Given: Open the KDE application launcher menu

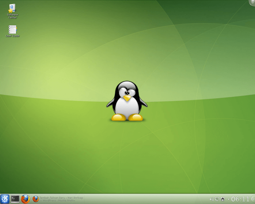Looking at the screenshot, I should point(5,199).
